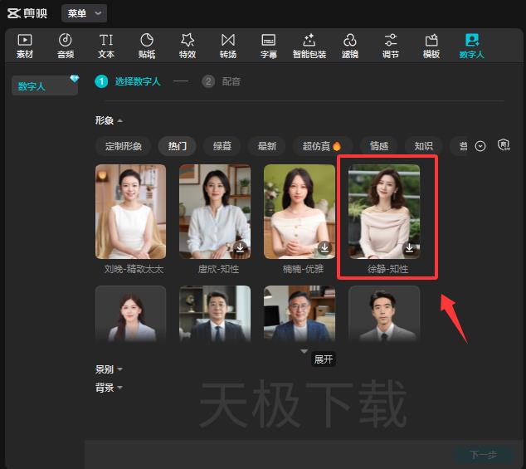Select the 绿幕 category filter

pyautogui.click(x=222, y=146)
